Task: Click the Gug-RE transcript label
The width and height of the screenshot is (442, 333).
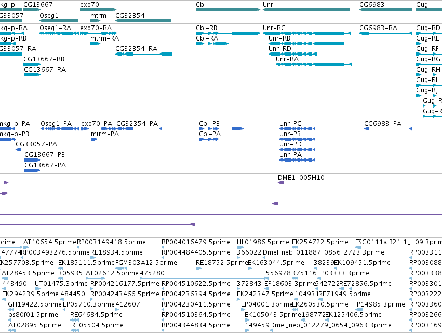Action: 427,38
